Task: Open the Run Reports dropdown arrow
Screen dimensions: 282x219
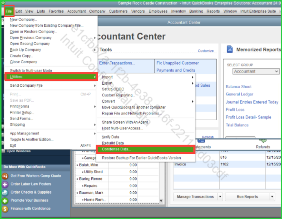Action: click(272, 197)
